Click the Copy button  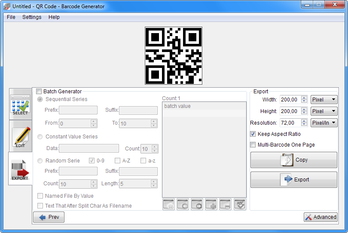tap(294, 160)
